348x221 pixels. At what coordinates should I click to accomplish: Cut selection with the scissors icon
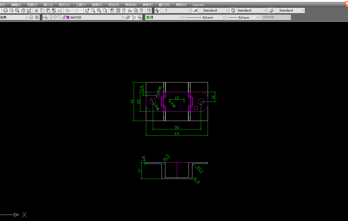coord(36,10)
